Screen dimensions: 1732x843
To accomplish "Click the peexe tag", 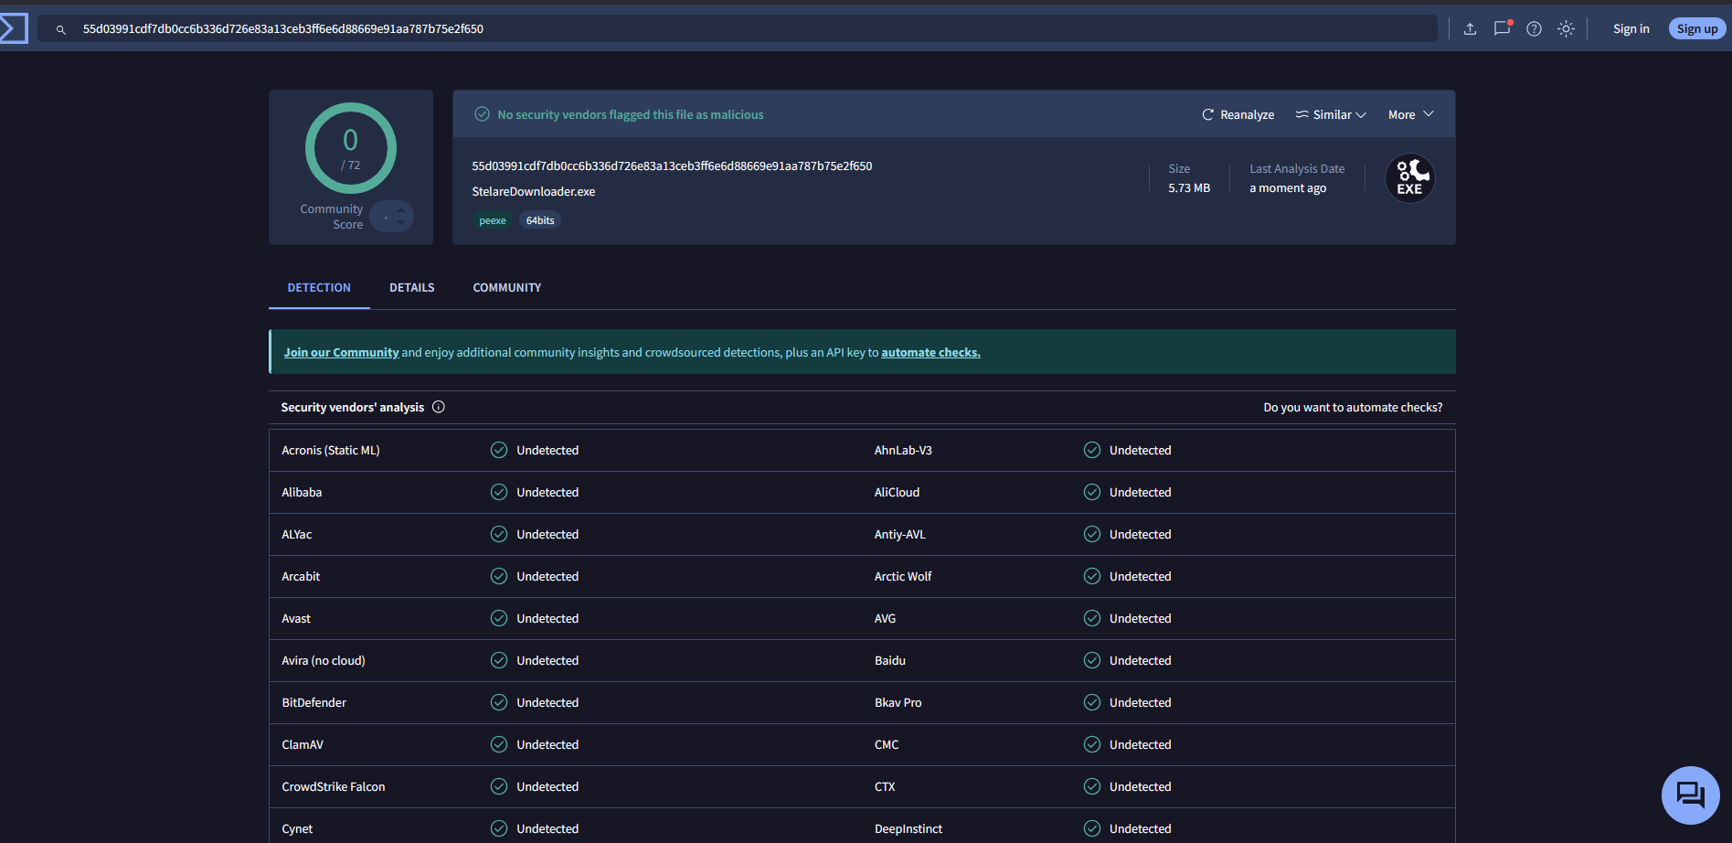I will coord(493,220).
